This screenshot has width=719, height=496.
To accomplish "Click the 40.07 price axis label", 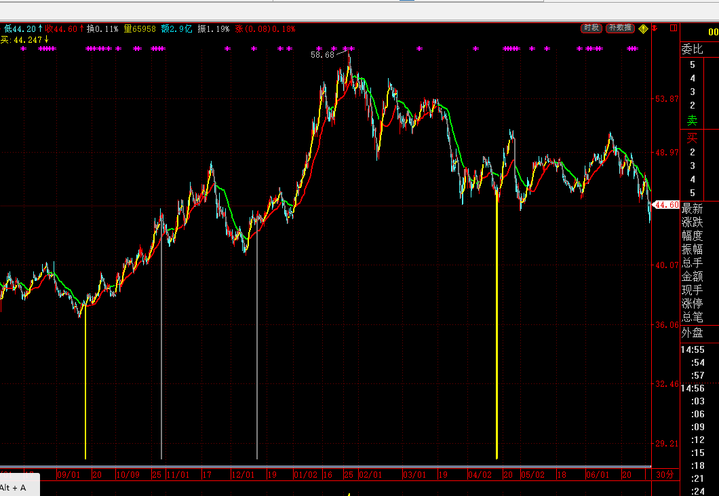I will [667, 265].
